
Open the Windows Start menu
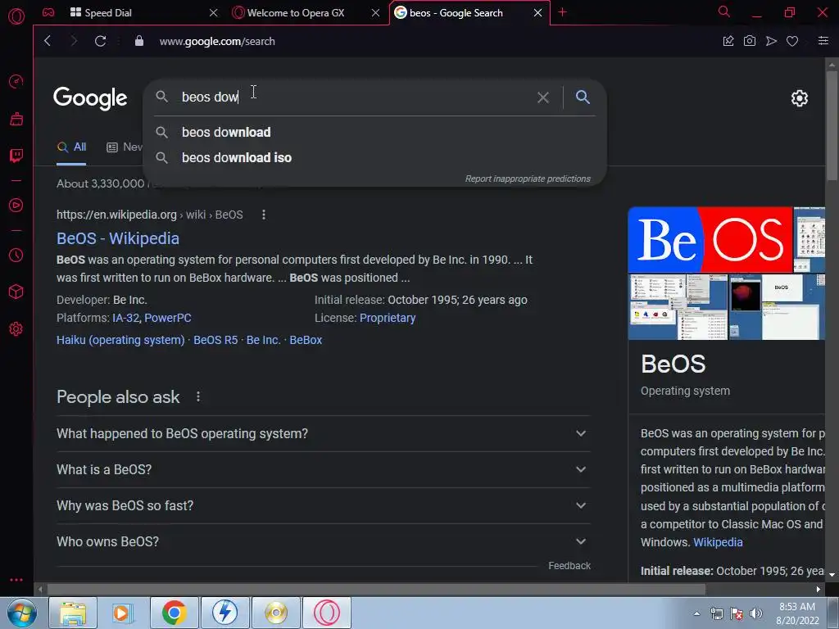[21, 613]
